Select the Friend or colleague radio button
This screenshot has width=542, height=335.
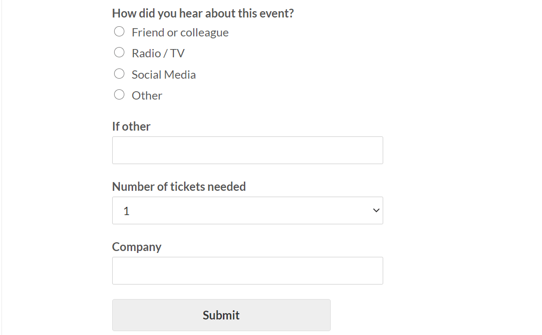click(119, 32)
